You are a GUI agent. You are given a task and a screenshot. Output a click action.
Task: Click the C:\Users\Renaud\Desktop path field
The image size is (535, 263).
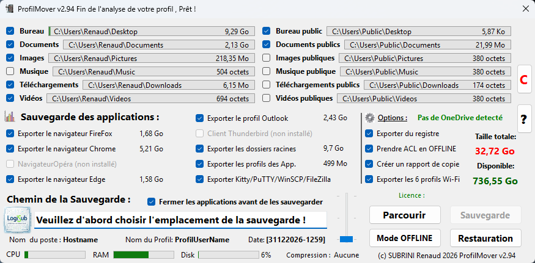click(152, 31)
